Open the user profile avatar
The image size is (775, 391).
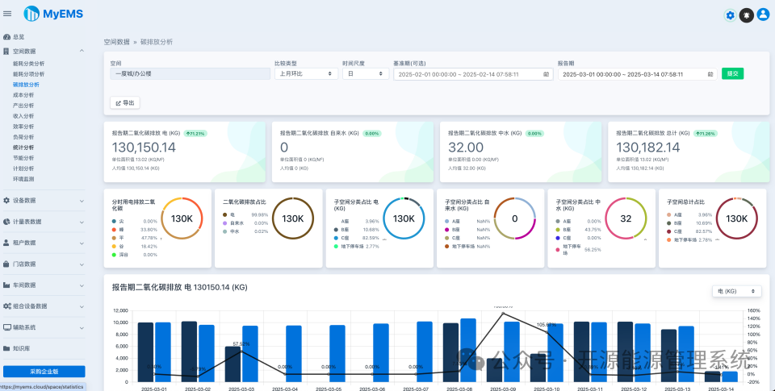pos(763,15)
